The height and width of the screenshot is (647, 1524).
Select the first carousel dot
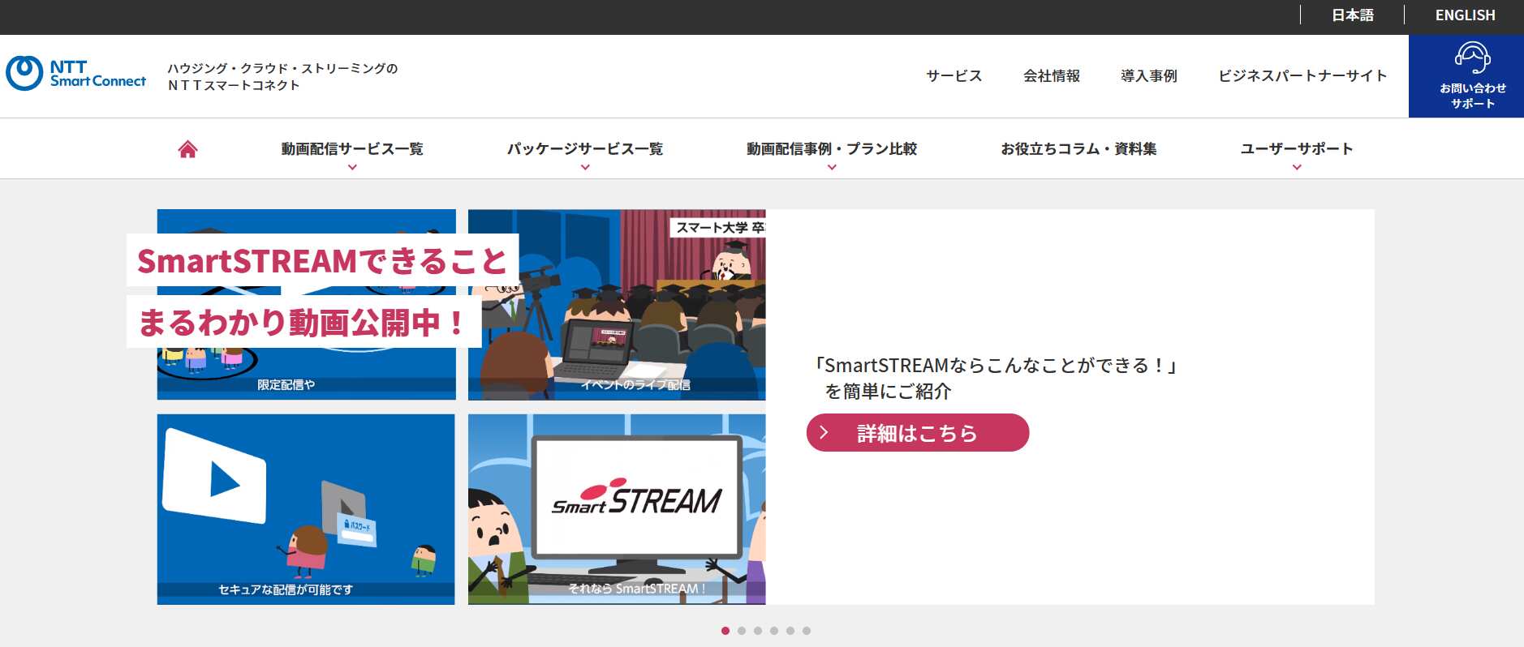click(725, 631)
